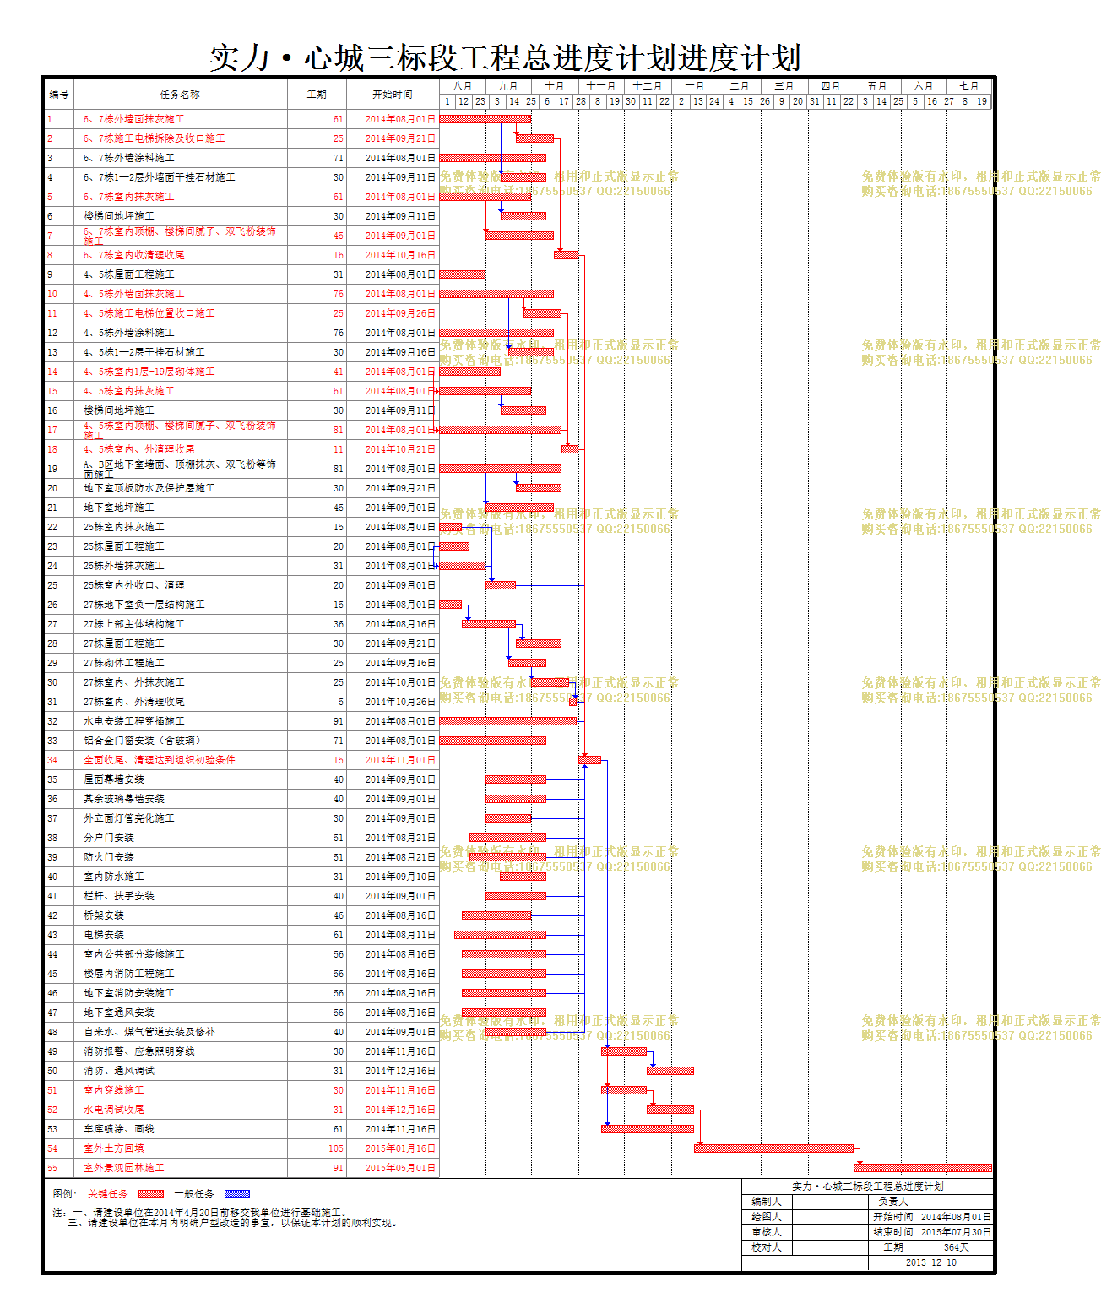Select task '电梯安装'
Screen dimensions: 1101x1314
(103, 935)
